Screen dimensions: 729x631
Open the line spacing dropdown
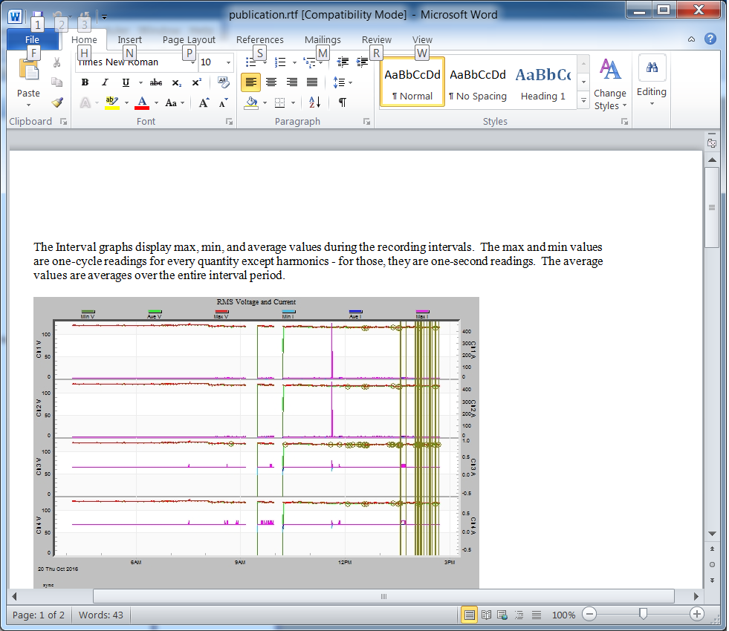pyautogui.click(x=340, y=82)
